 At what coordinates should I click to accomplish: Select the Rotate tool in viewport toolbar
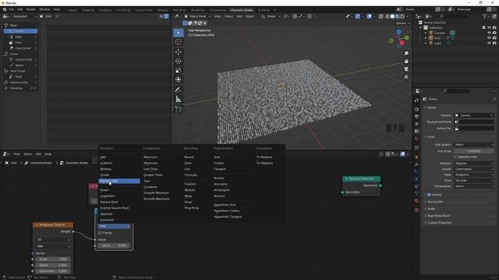coord(179,61)
